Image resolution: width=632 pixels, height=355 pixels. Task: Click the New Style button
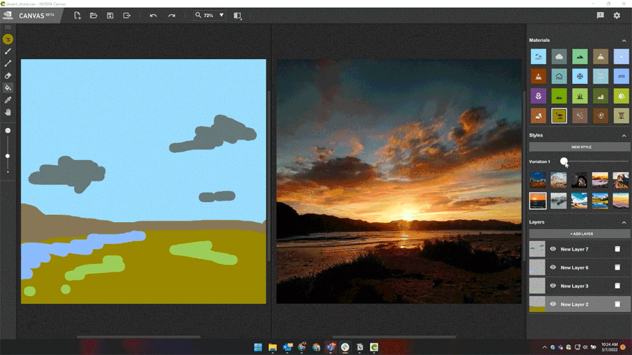coord(579,147)
